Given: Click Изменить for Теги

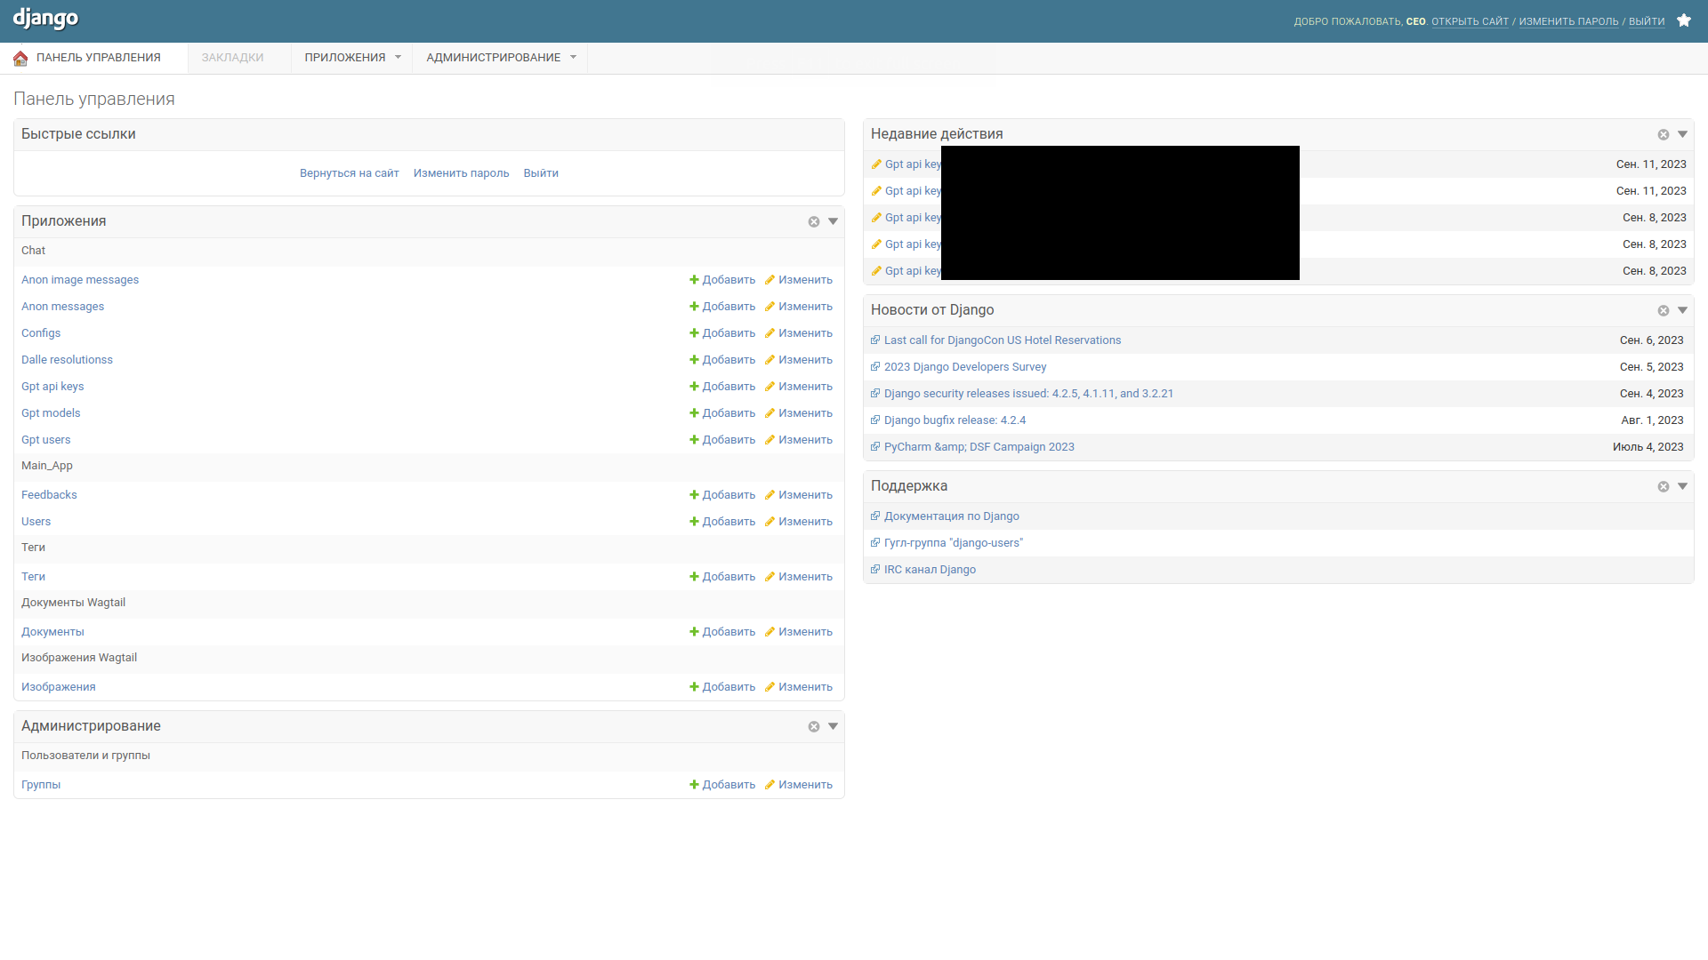Looking at the screenshot, I should pyautogui.click(x=799, y=577).
